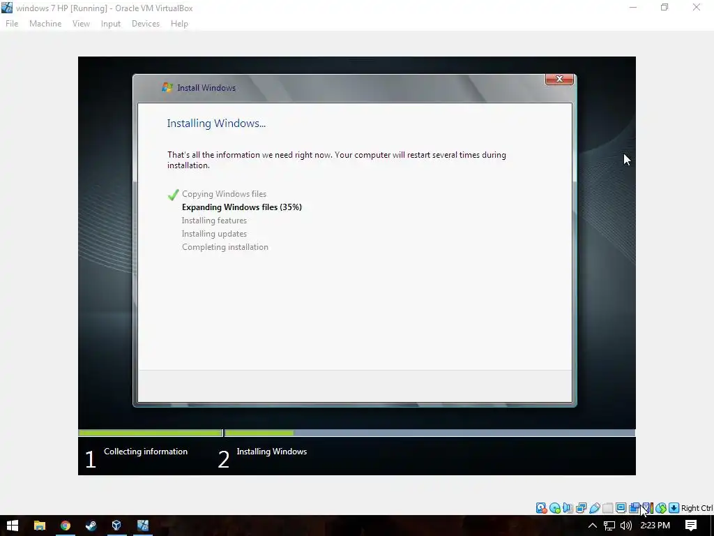
Task: Open the View menu
Action: [81, 24]
